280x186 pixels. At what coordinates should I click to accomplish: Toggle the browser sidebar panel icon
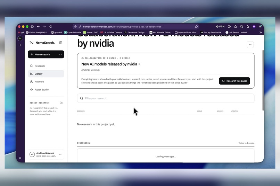32,27
